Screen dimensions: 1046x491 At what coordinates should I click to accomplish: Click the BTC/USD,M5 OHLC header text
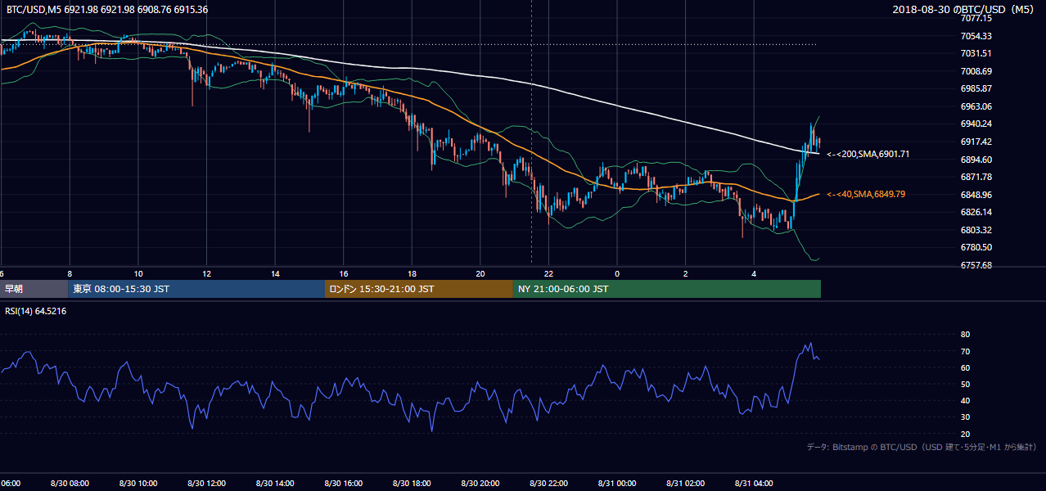coord(106,10)
